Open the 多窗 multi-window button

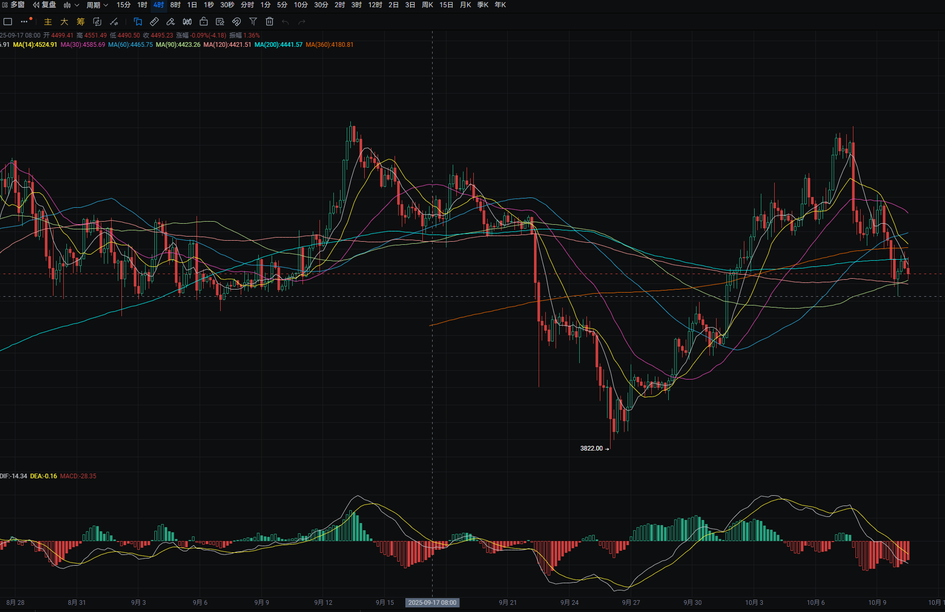(13, 5)
